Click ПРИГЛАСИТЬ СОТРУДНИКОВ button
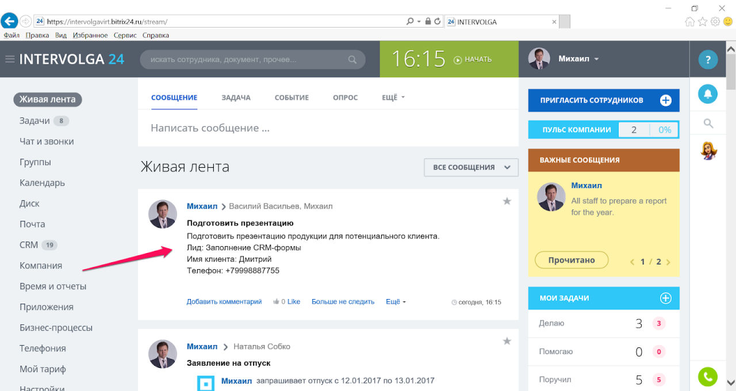This screenshot has width=736, height=391. coord(604,100)
